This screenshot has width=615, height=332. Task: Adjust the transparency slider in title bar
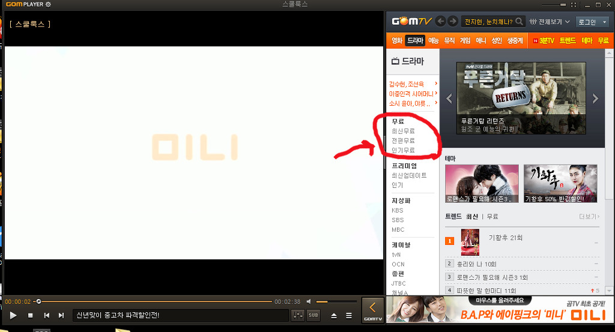(x=554, y=5)
